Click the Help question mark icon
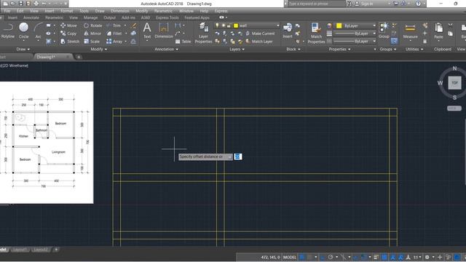 click(x=419, y=4)
